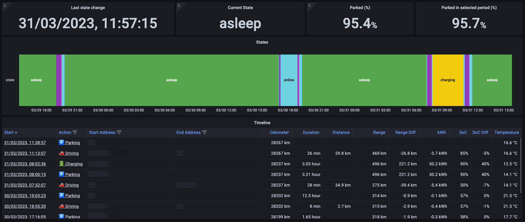
Task: Select the light blue online state segment
Action: pos(289,80)
